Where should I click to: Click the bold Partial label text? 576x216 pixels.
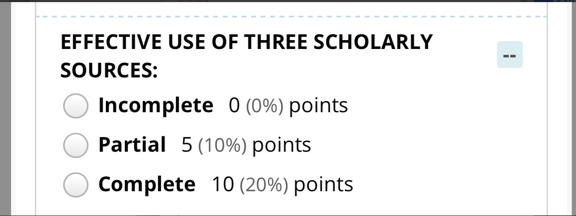click(x=132, y=145)
